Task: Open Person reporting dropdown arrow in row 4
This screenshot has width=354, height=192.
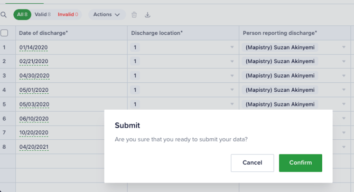Action: [343, 90]
